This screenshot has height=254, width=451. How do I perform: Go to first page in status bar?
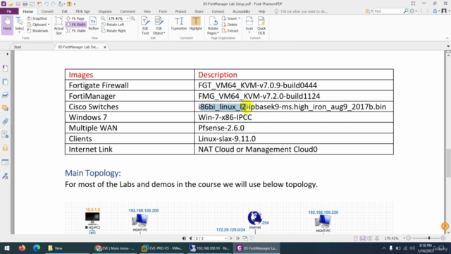(184, 238)
